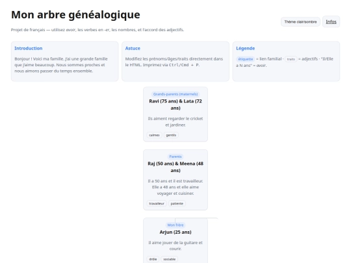Screen dimensions: 351x263
Task: Click the description of Raj and Meena
Action: pos(175,187)
